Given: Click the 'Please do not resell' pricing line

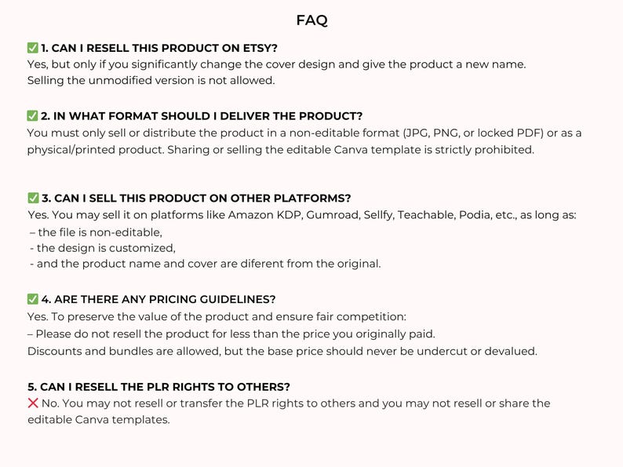Looking at the screenshot, I should [x=231, y=334].
